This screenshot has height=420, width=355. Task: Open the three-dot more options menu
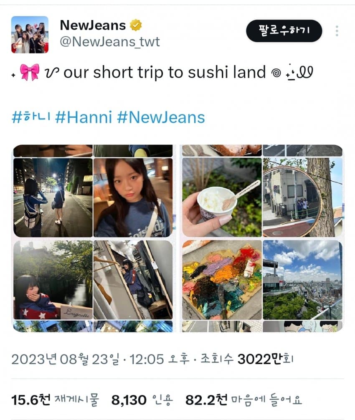point(337,31)
